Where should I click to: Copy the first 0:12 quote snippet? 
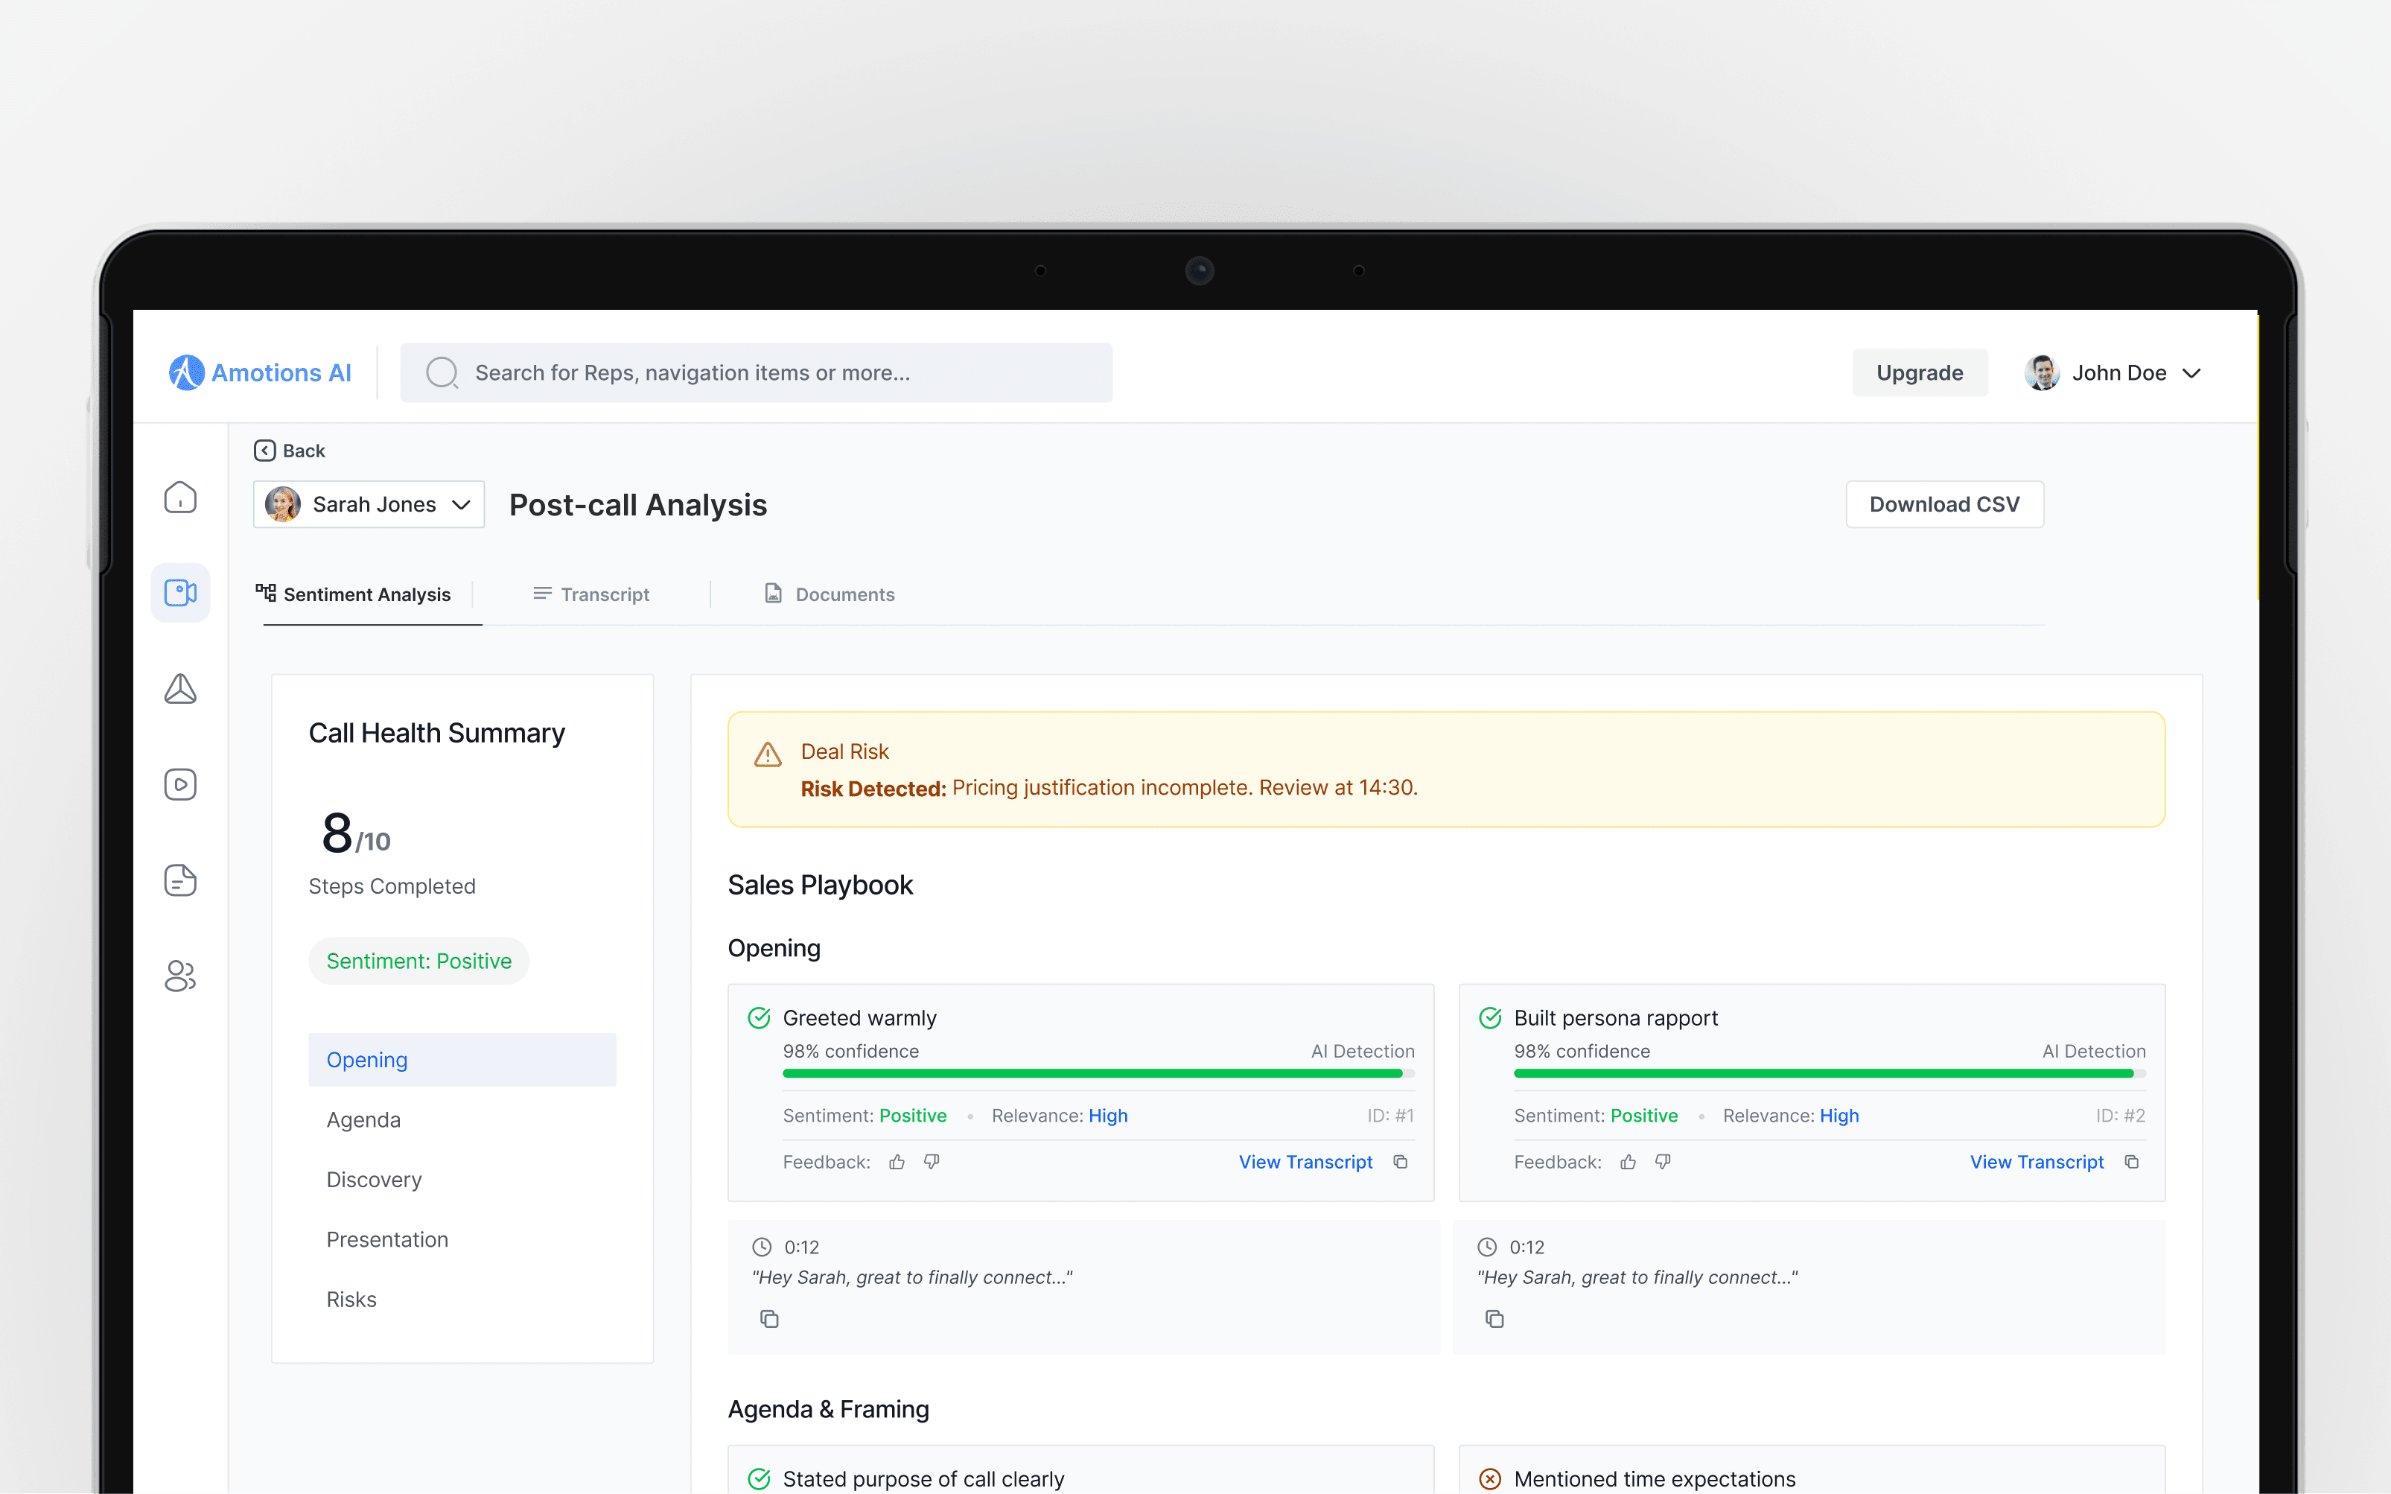click(x=769, y=1319)
